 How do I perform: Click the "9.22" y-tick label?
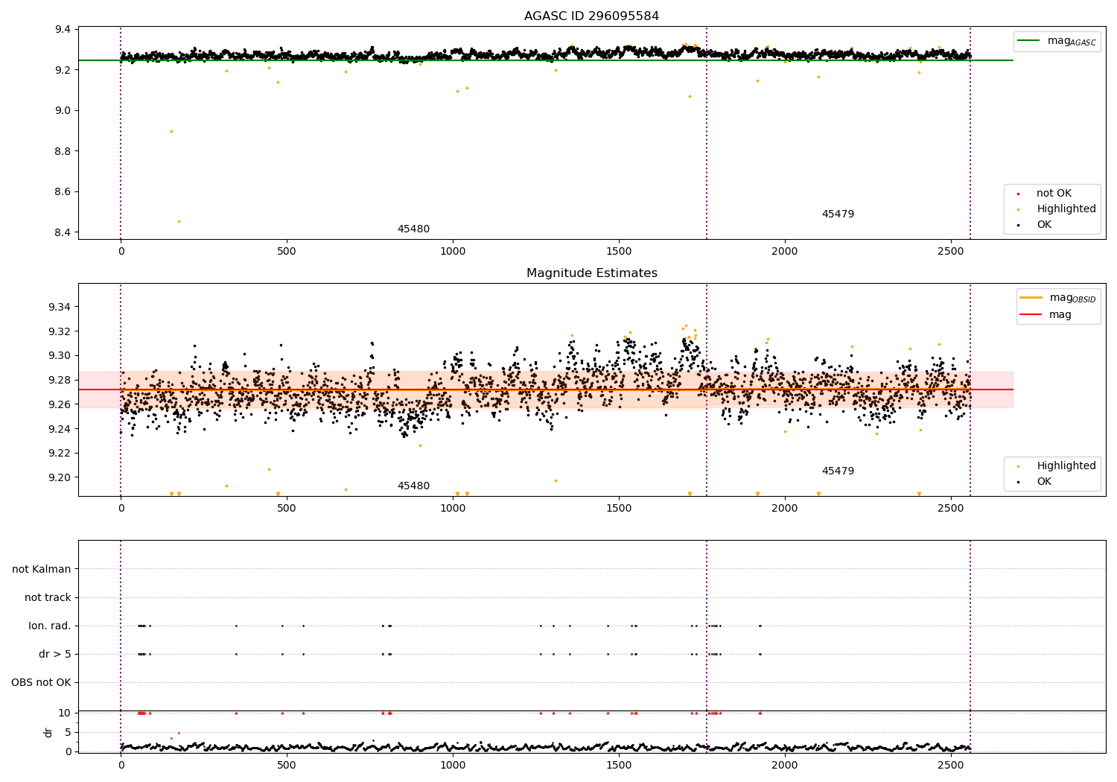coord(60,454)
